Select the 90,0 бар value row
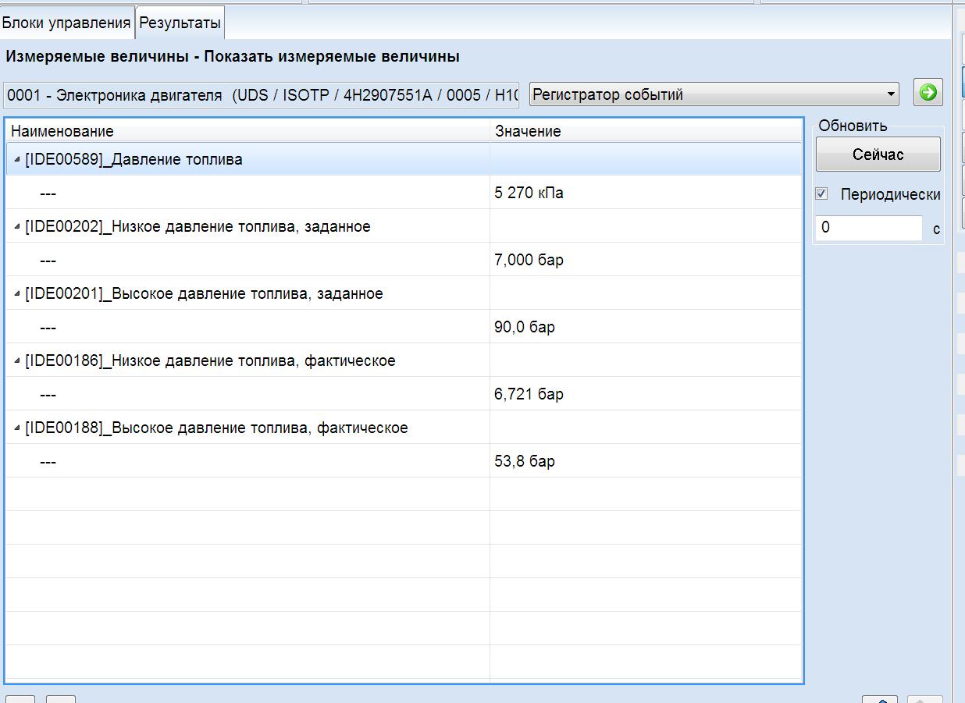 525,327
